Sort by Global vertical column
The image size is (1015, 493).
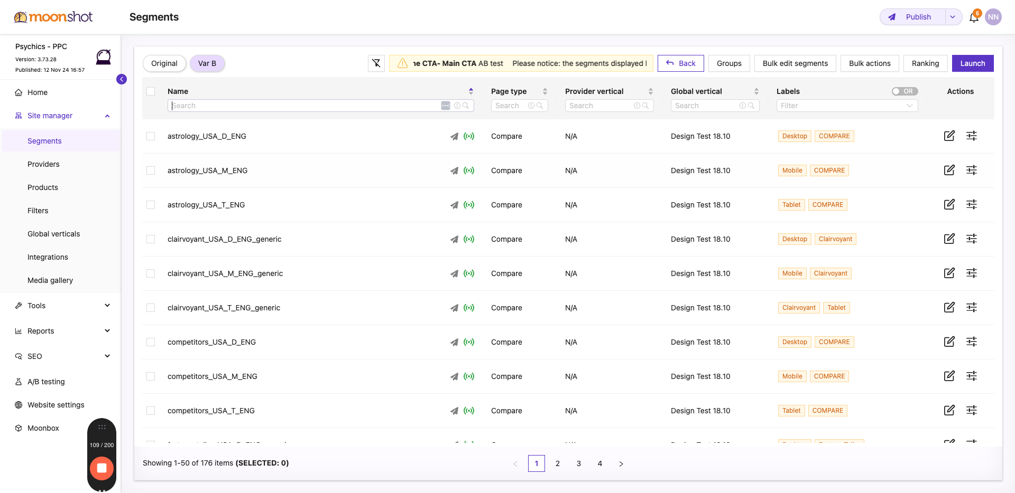756,91
